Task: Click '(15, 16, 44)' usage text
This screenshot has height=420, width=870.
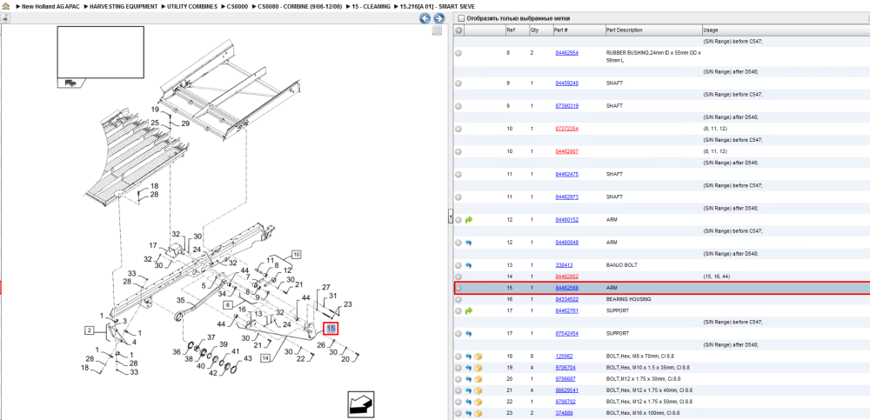Action: click(716, 277)
